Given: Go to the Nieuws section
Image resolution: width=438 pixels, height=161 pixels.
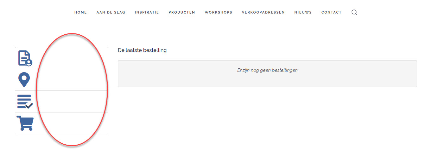Looking at the screenshot, I should [x=303, y=12].
